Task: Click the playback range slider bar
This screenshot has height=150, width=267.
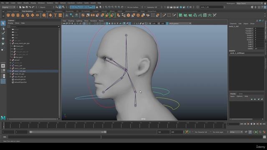Action: tap(68, 132)
